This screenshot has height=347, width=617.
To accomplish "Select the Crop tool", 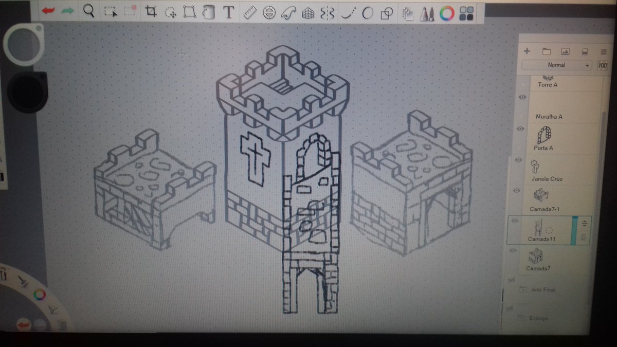I will [x=151, y=12].
